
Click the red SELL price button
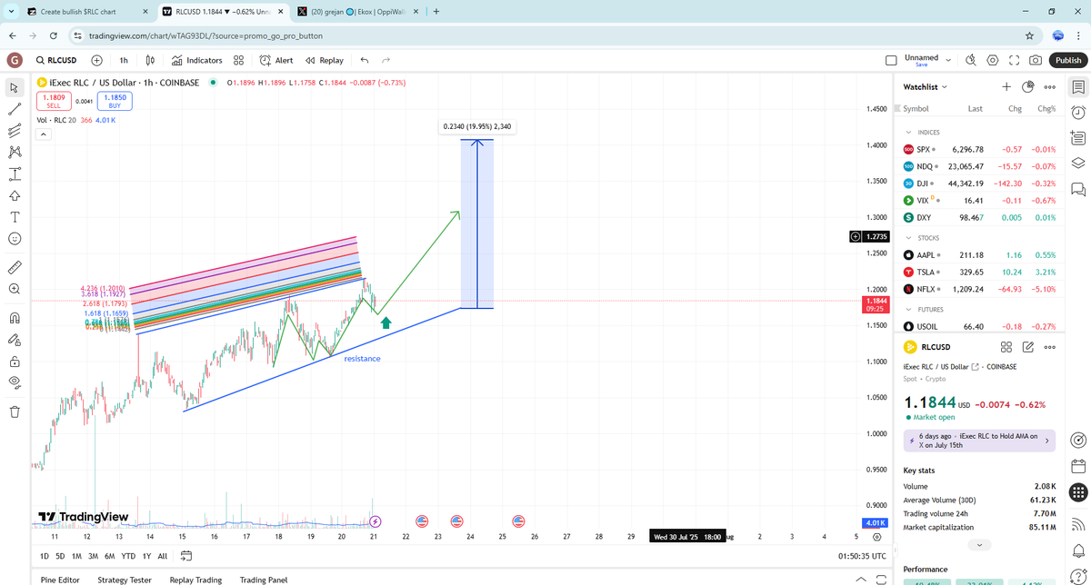pyautogui.click(x=54, y=101)
